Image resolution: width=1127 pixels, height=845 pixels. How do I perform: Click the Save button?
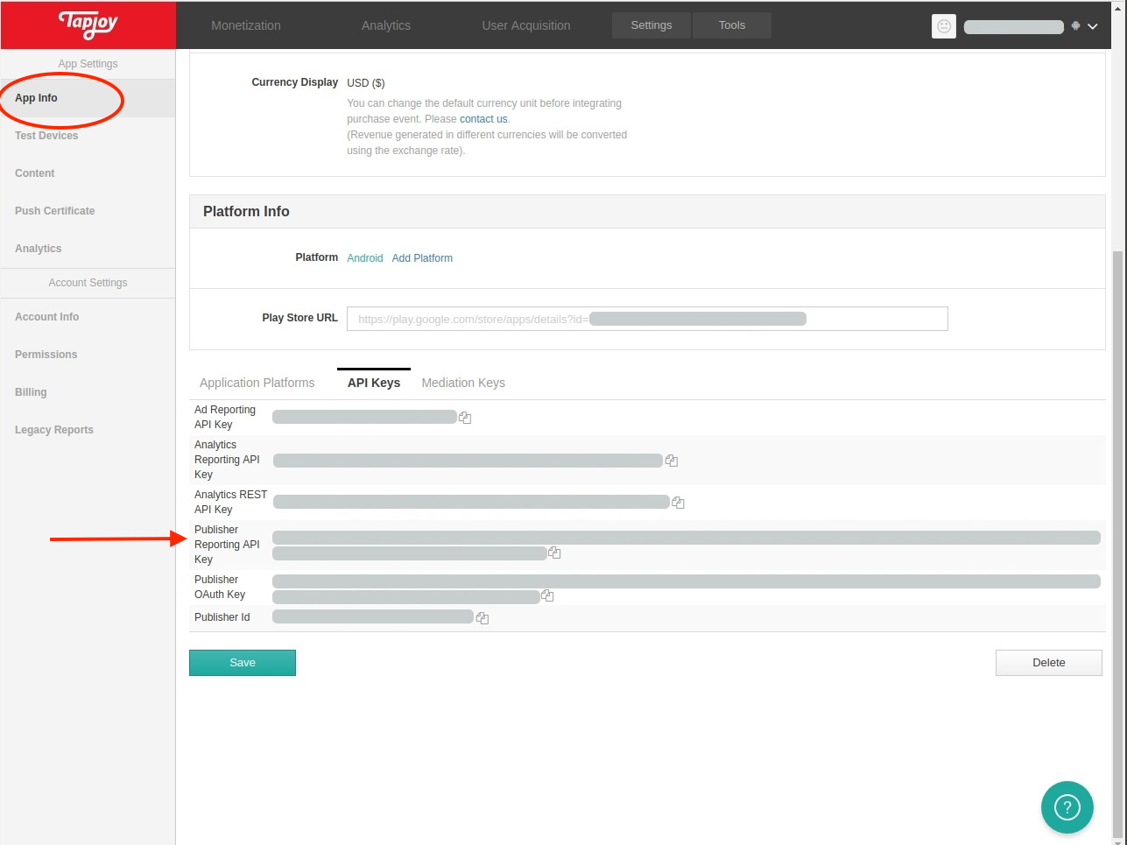[243, 663]
